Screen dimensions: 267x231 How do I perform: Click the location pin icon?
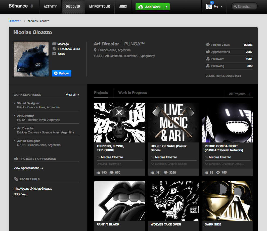pyautogui.click(x=95, y=50)
